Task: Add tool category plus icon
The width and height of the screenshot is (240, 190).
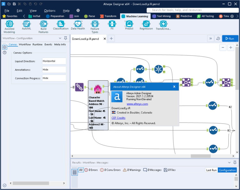Action: [x=232, y=16]
